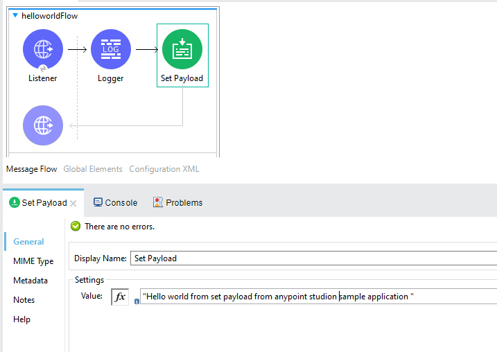This screenshot has width=497, height=352.
Task: Click the Value: label
Action: (x=91, y=296)
